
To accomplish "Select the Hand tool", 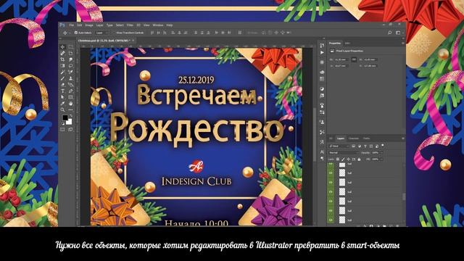I will [70, 103].
